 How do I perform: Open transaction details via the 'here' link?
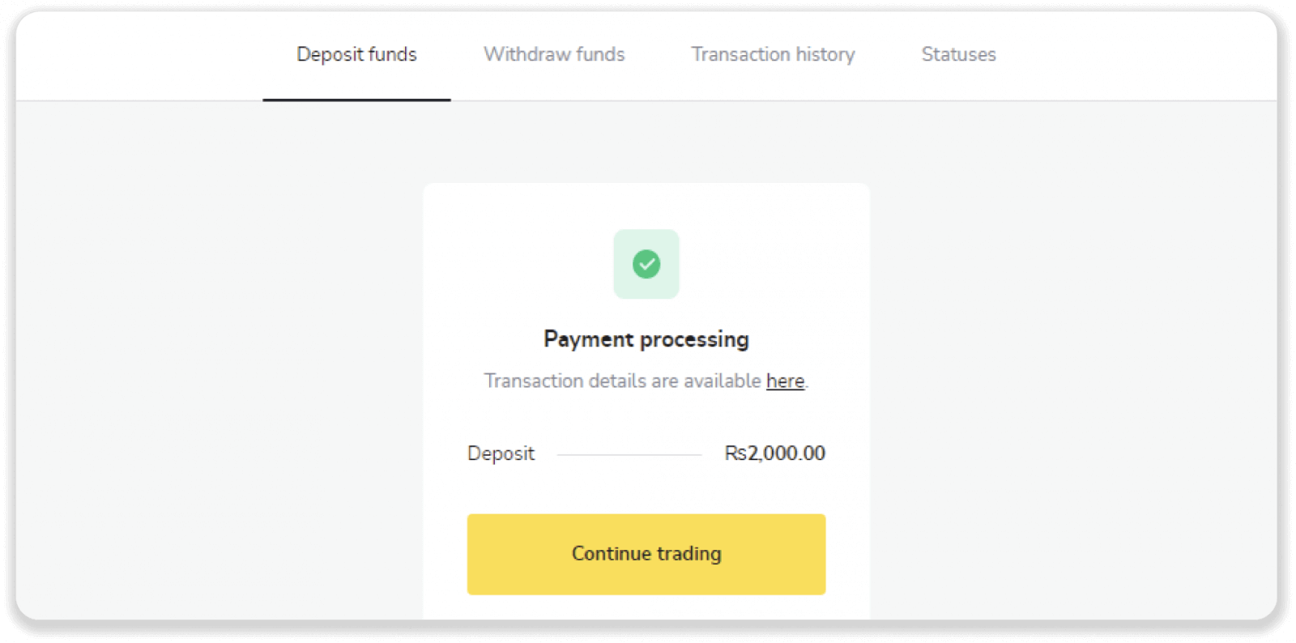[785, 381]
